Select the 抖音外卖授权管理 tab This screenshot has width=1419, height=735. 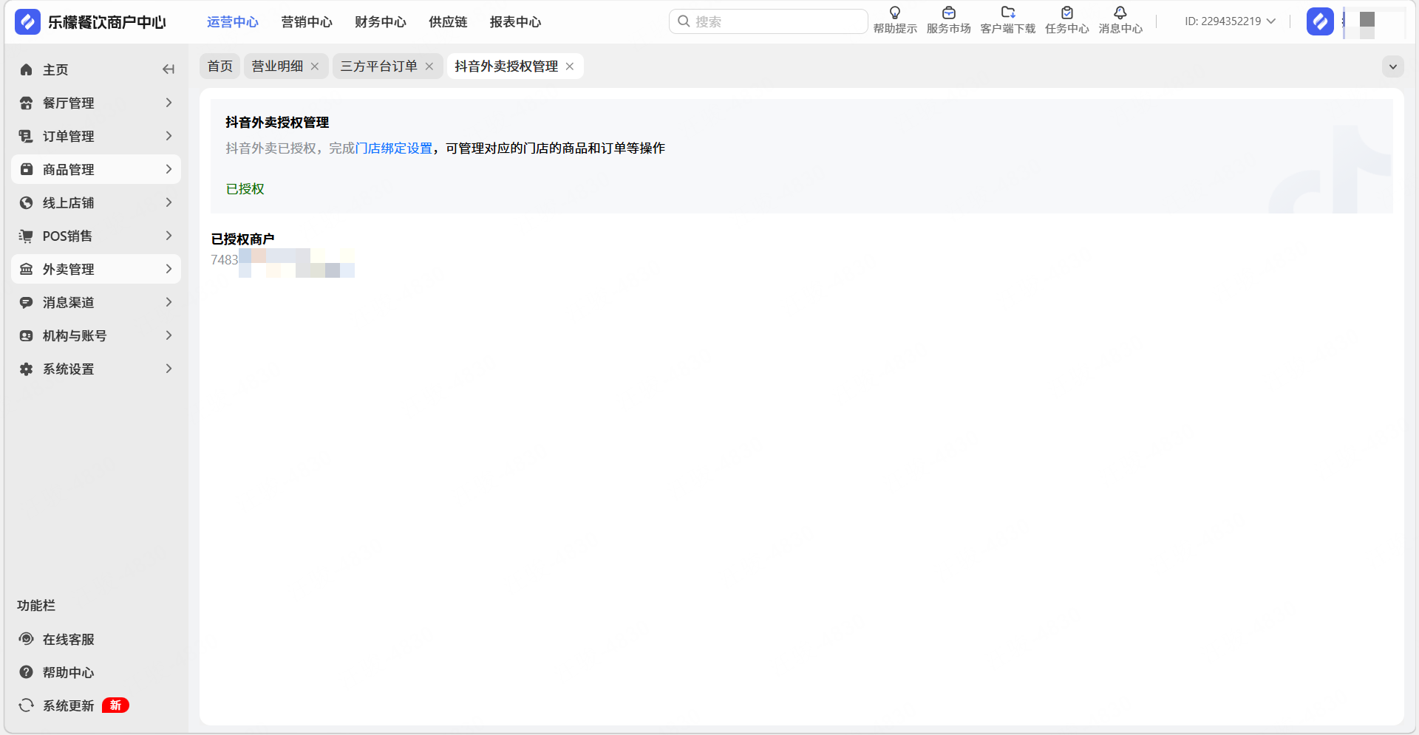506,66
